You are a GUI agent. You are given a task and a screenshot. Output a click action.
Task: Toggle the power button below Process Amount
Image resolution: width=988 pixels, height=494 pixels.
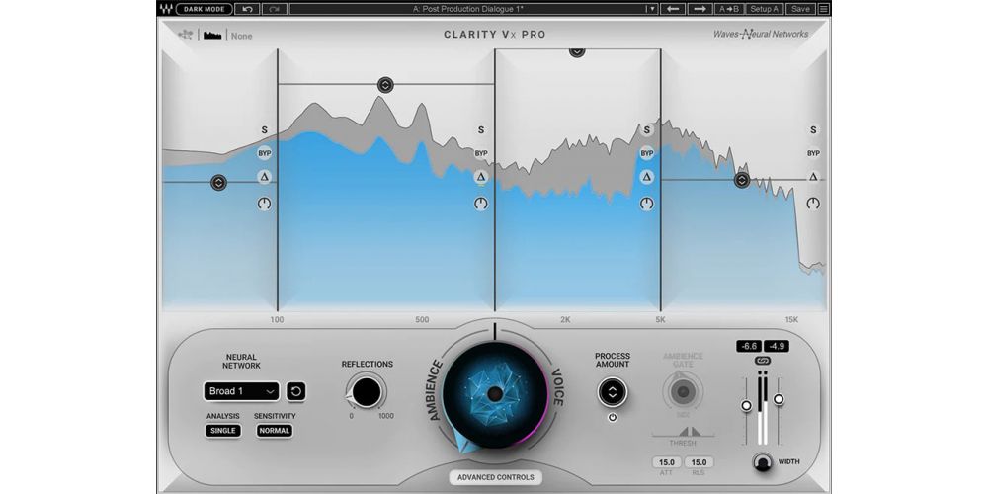(x=613, y=417)
